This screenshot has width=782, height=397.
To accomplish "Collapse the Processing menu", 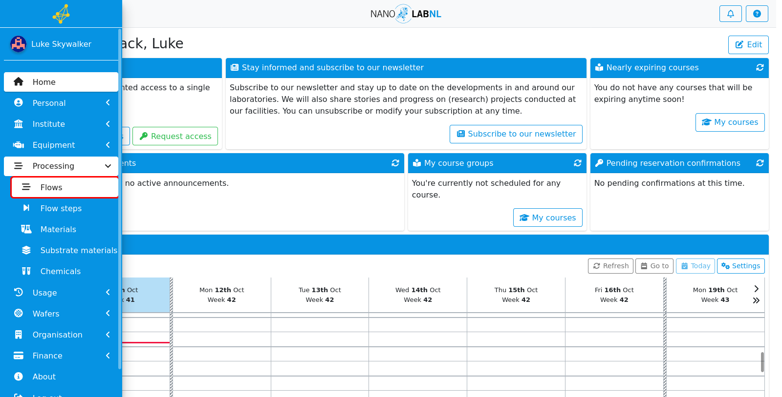I will 61,166.
